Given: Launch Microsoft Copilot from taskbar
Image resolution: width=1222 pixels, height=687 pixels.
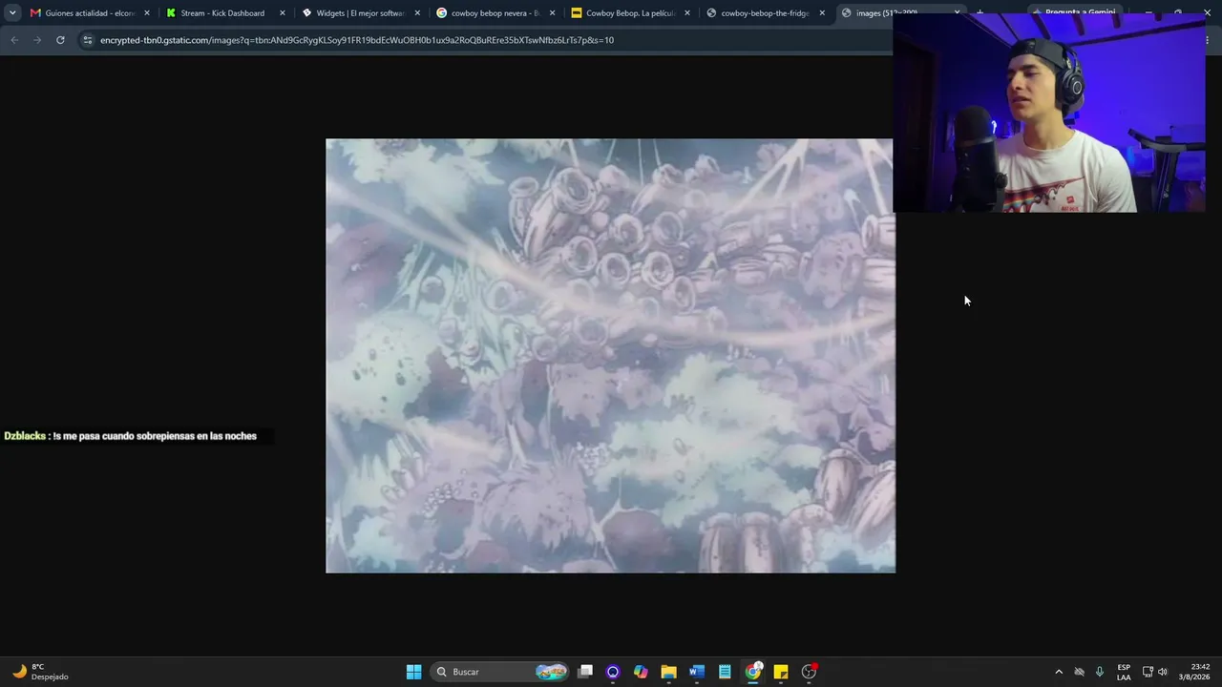Looking at the screenshot, I should [x=641, y=672].
